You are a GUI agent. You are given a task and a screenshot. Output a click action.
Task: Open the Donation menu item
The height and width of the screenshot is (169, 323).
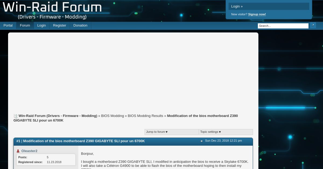[80, 25]
